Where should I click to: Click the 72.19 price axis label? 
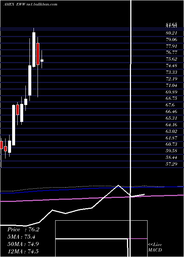click(x=171, y=79)
